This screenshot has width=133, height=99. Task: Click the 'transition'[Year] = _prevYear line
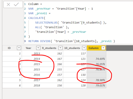coord(61,32)
